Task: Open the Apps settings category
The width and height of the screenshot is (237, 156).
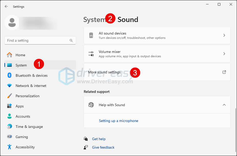Action: click(19, 106)
